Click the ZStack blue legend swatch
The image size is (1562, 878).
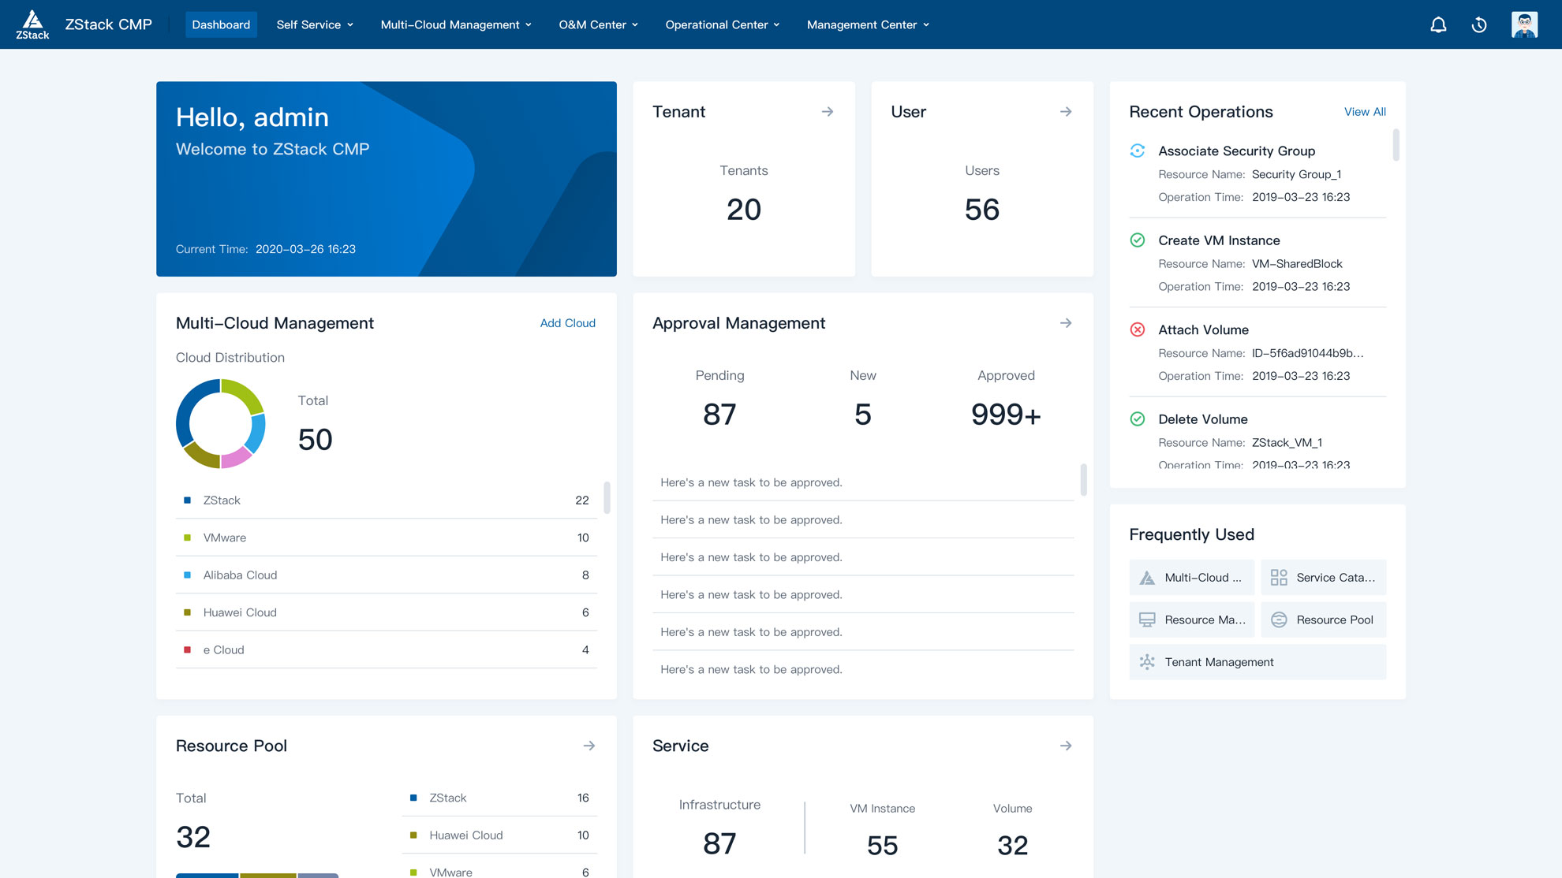click(187, 500)
